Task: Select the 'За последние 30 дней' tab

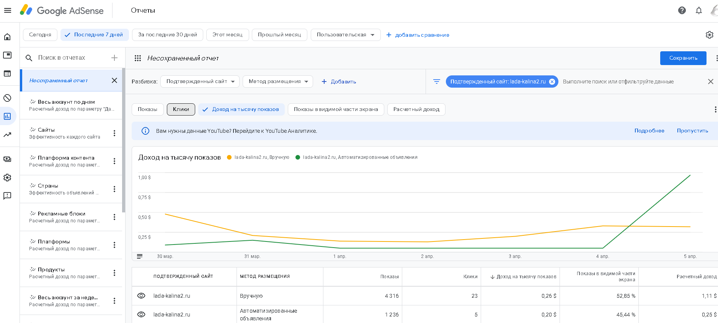Action: point(168,35)
